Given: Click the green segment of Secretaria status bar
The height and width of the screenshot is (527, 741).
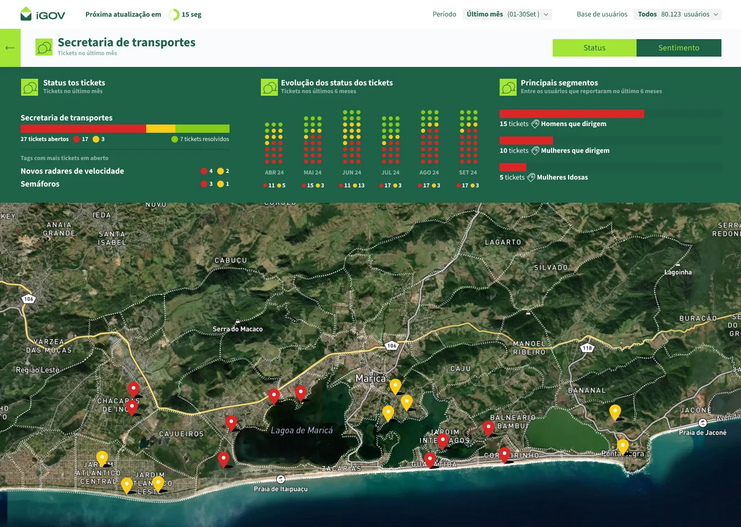Looking at the screenshot, I should pos(202,129).
